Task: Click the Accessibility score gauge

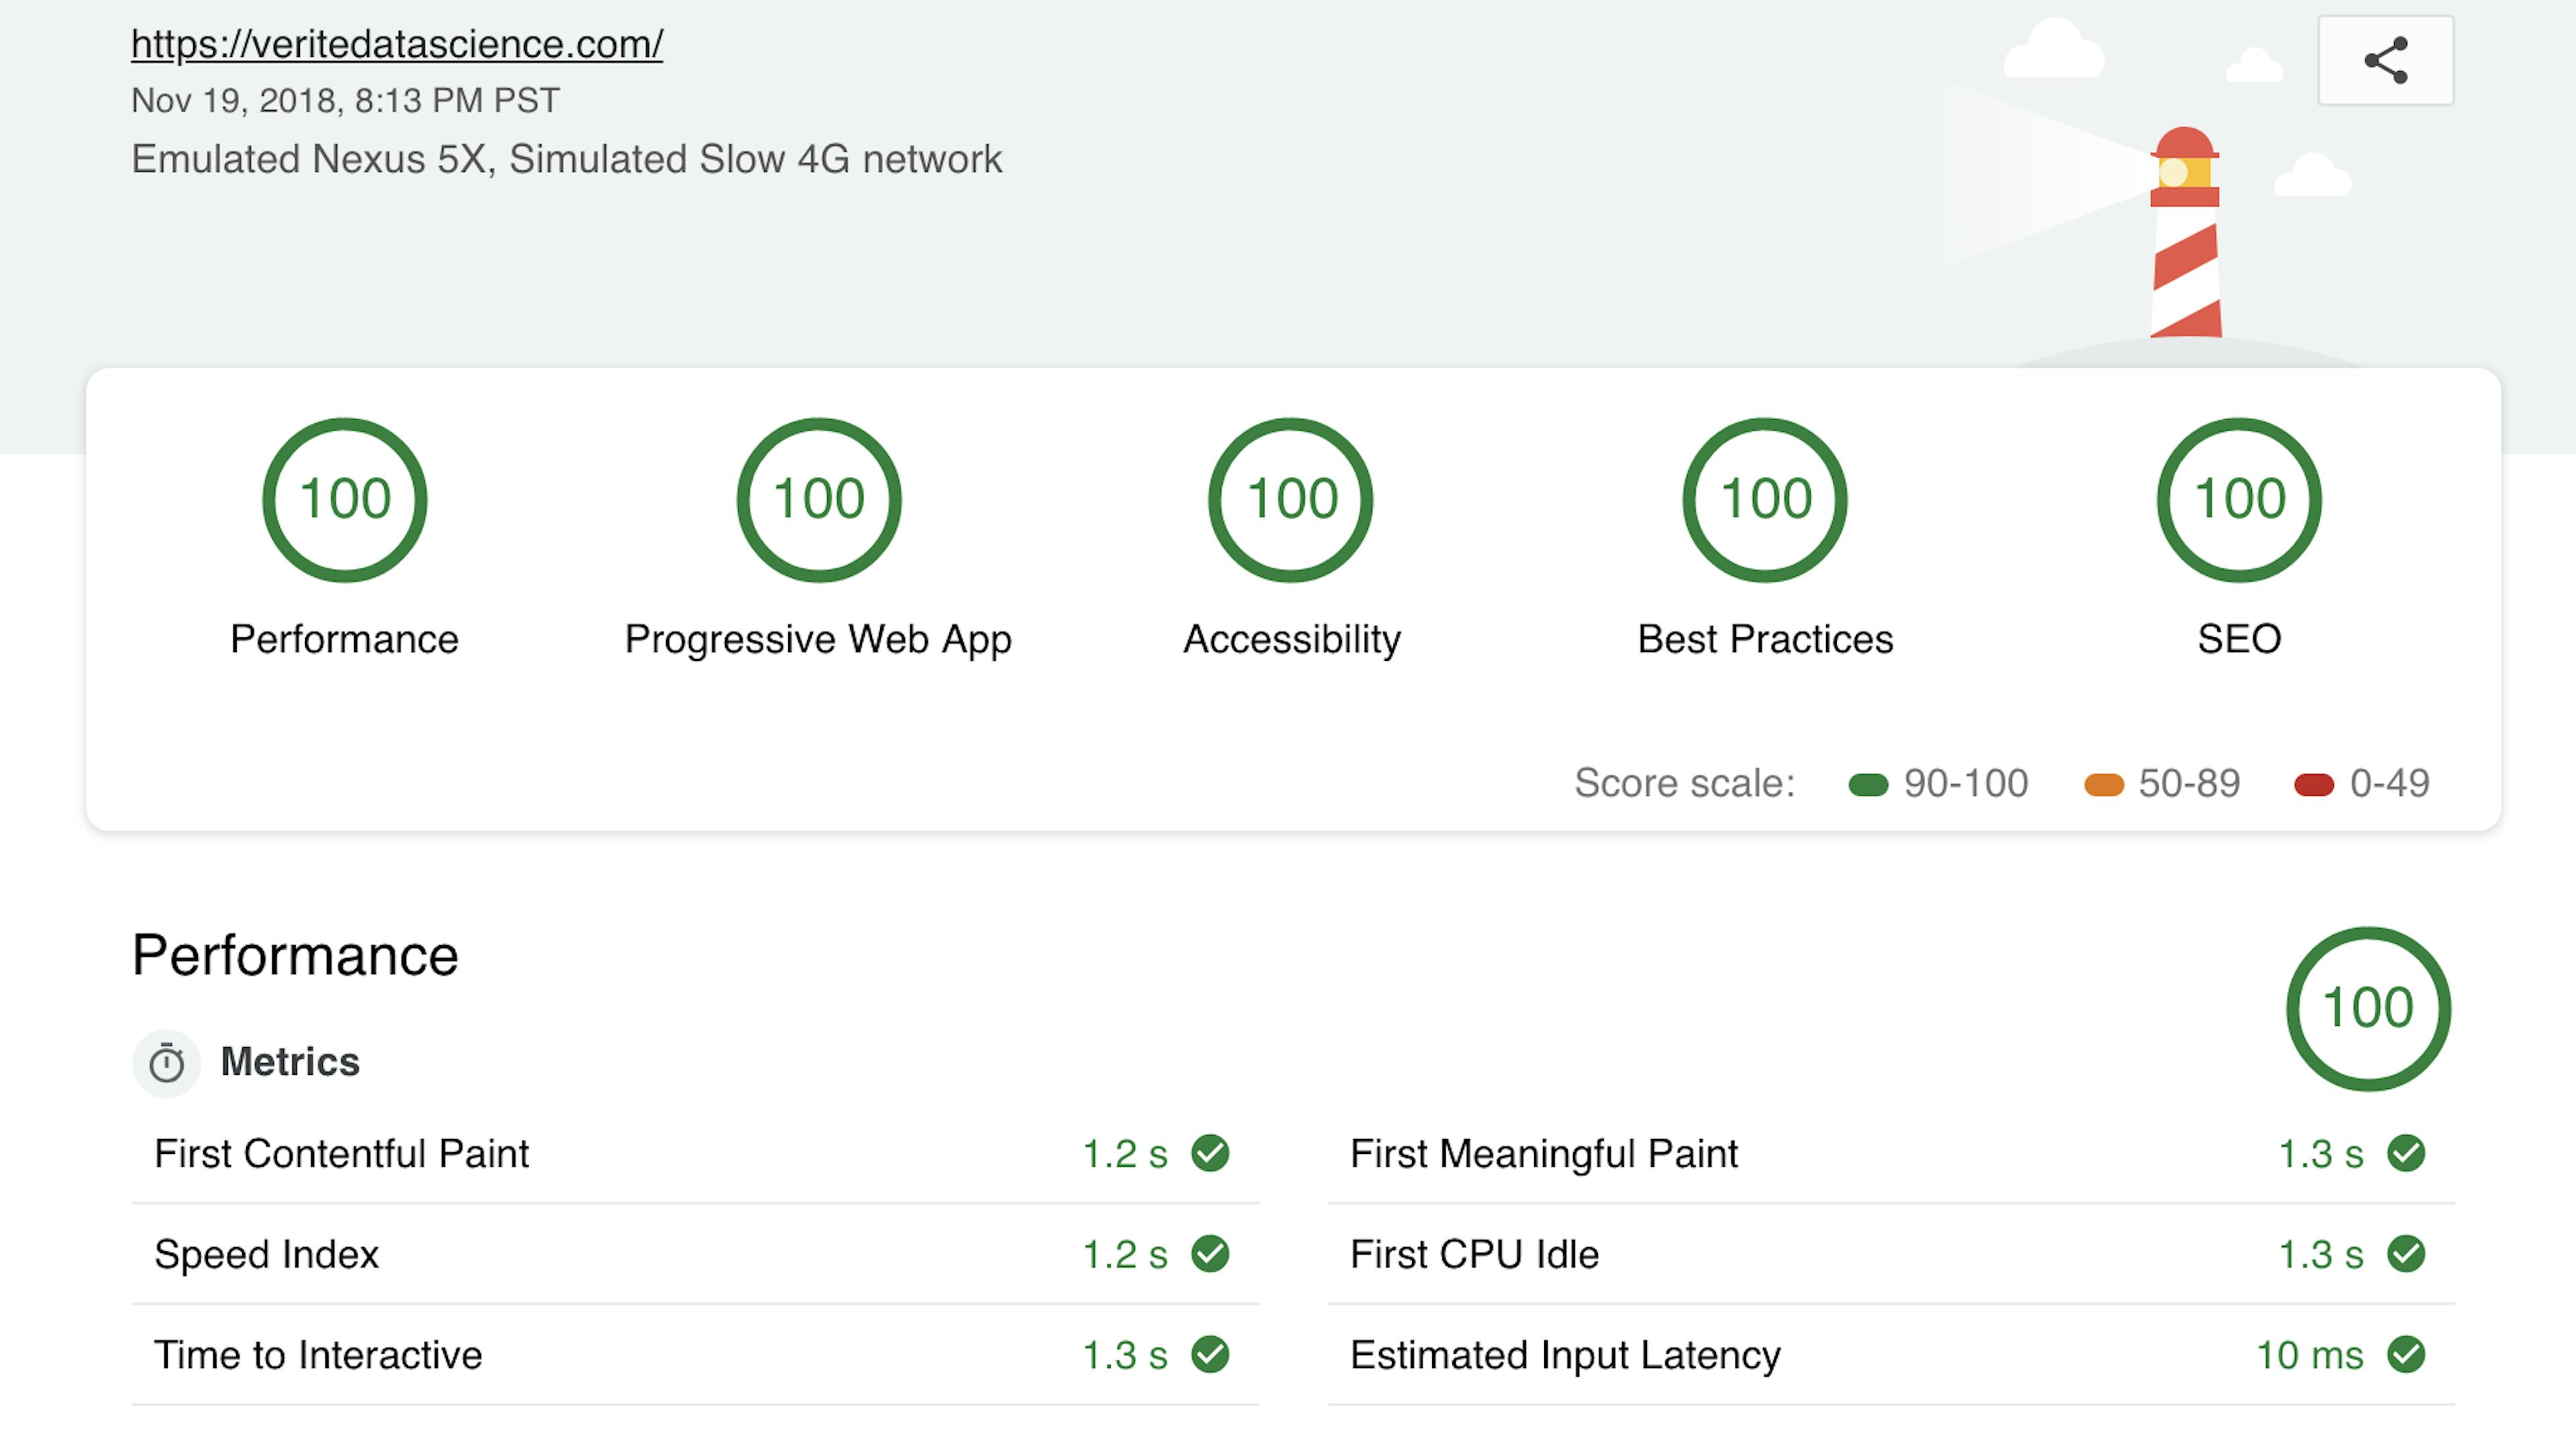Action: (x=1291, y=499)
